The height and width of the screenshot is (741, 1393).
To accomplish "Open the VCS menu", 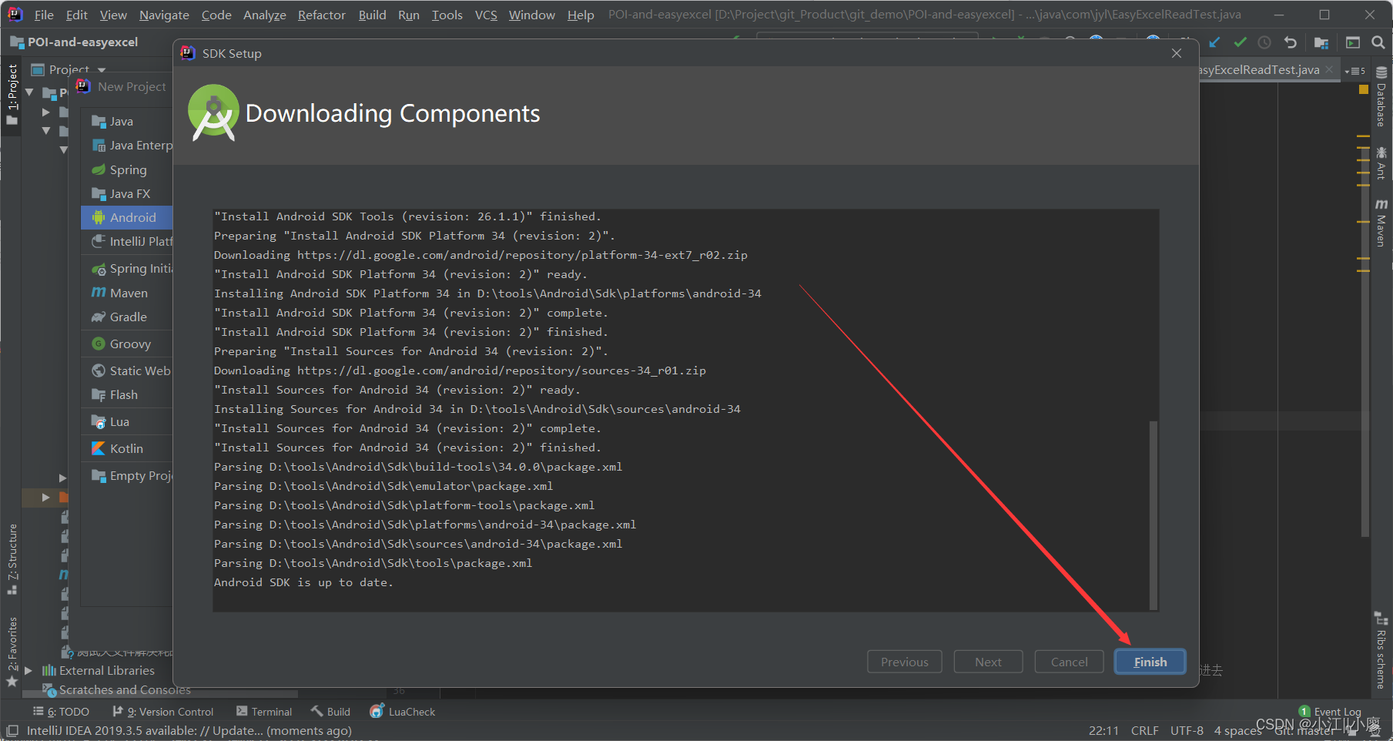I will click(486, 15).
